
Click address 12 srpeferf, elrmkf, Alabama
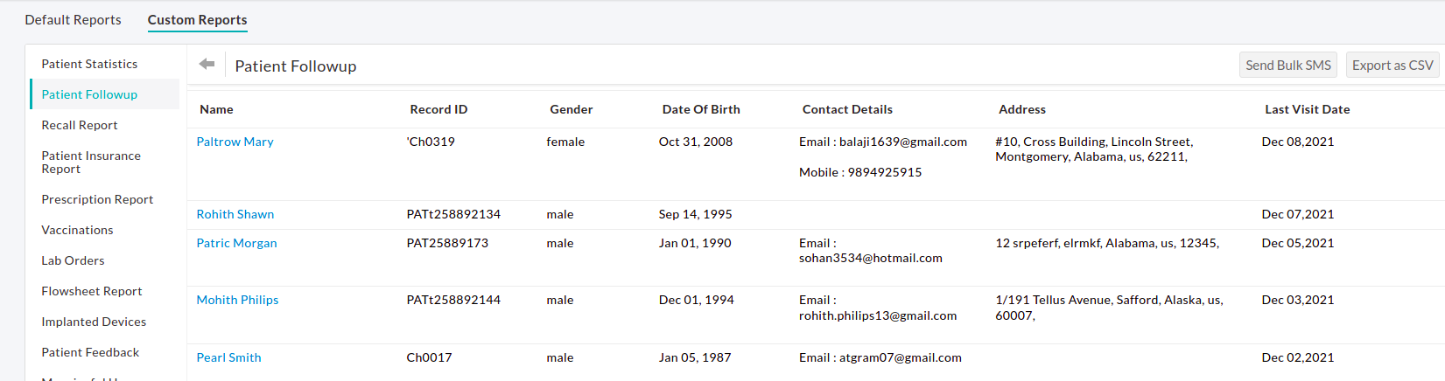[1107, 243]
